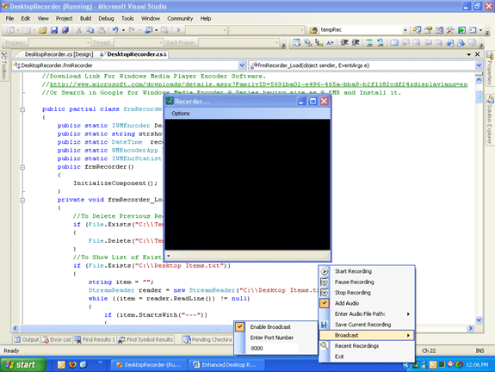Image resolution: width=495 pixels, height=372 pixels.
Task: Click the Find in Files icon beside tempRec
Action: coord(313,30)
